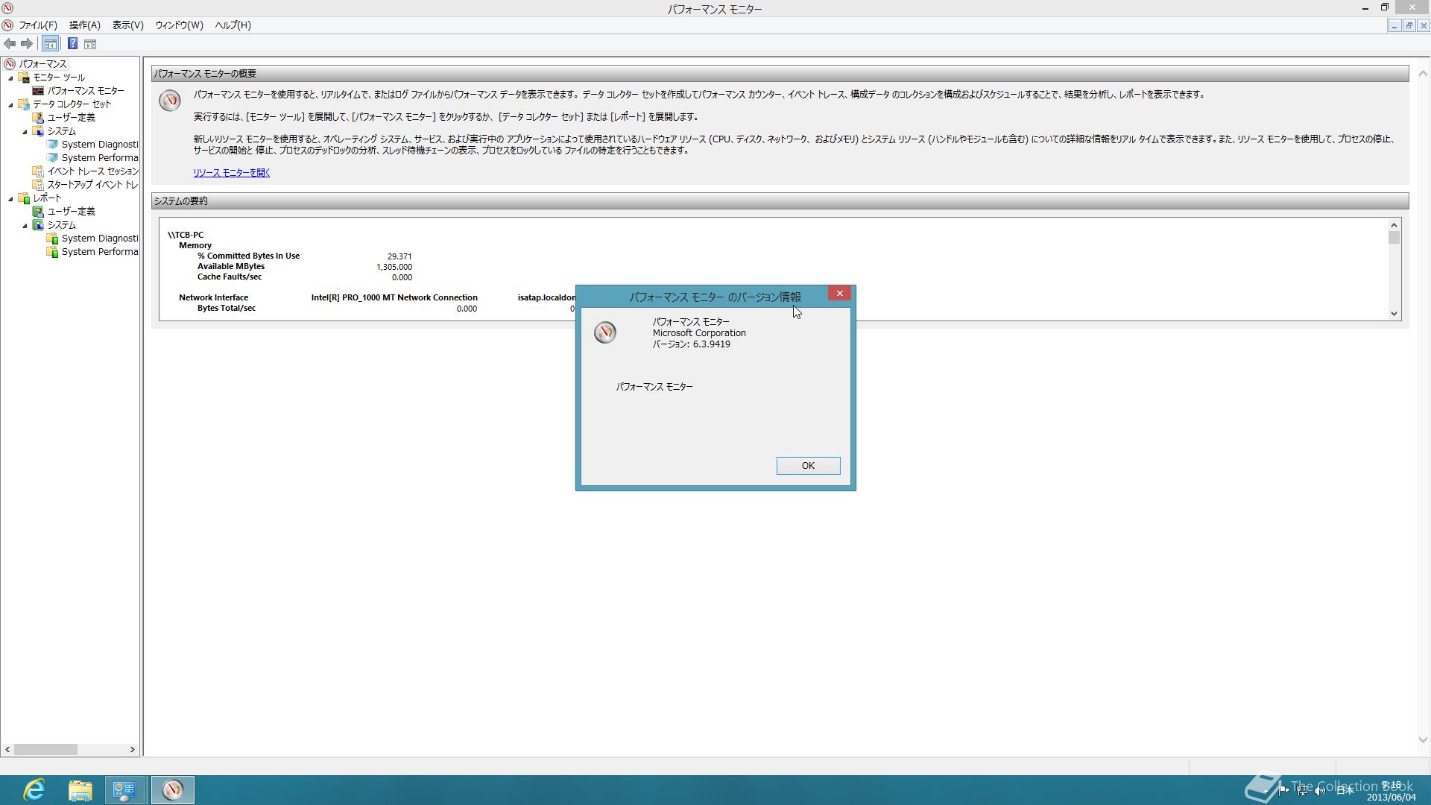Image resolution: width=1431 pixels, height=805 pixels.
Task: Click the Cache Faults/sec counter row
Action: pos(230,277)
